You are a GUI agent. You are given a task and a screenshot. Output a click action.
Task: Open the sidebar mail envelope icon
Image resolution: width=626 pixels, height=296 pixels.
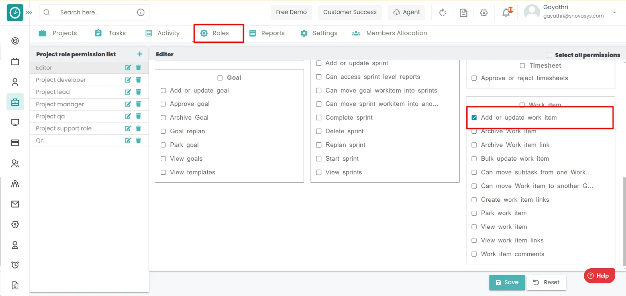point(15,204)
